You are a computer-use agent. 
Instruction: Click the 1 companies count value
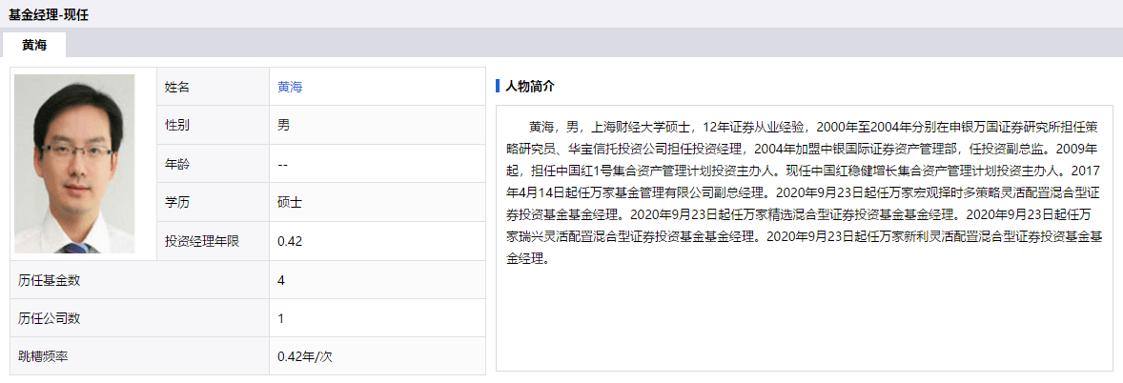[281, 318]
